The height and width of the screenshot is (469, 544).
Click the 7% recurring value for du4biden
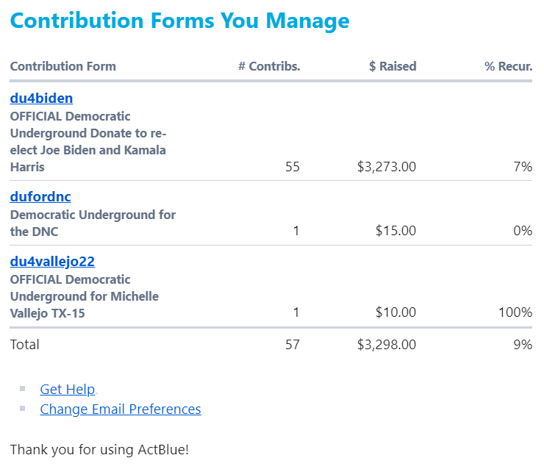[523, 167]
